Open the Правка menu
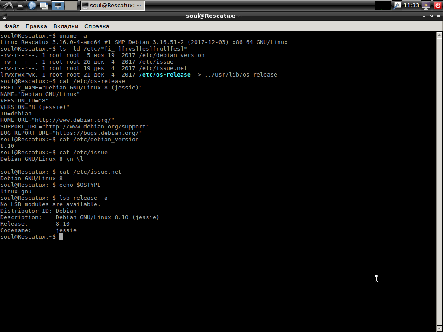 36,26
